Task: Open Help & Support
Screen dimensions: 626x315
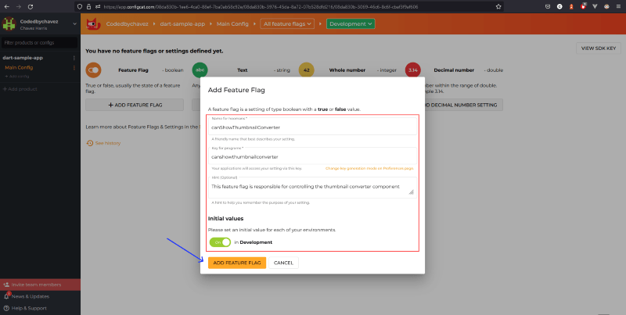Action: pyautogui.click(x=29, y=308)
